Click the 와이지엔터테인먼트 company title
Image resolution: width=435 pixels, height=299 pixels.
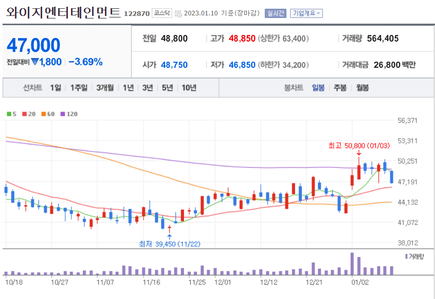coord(63,12)
